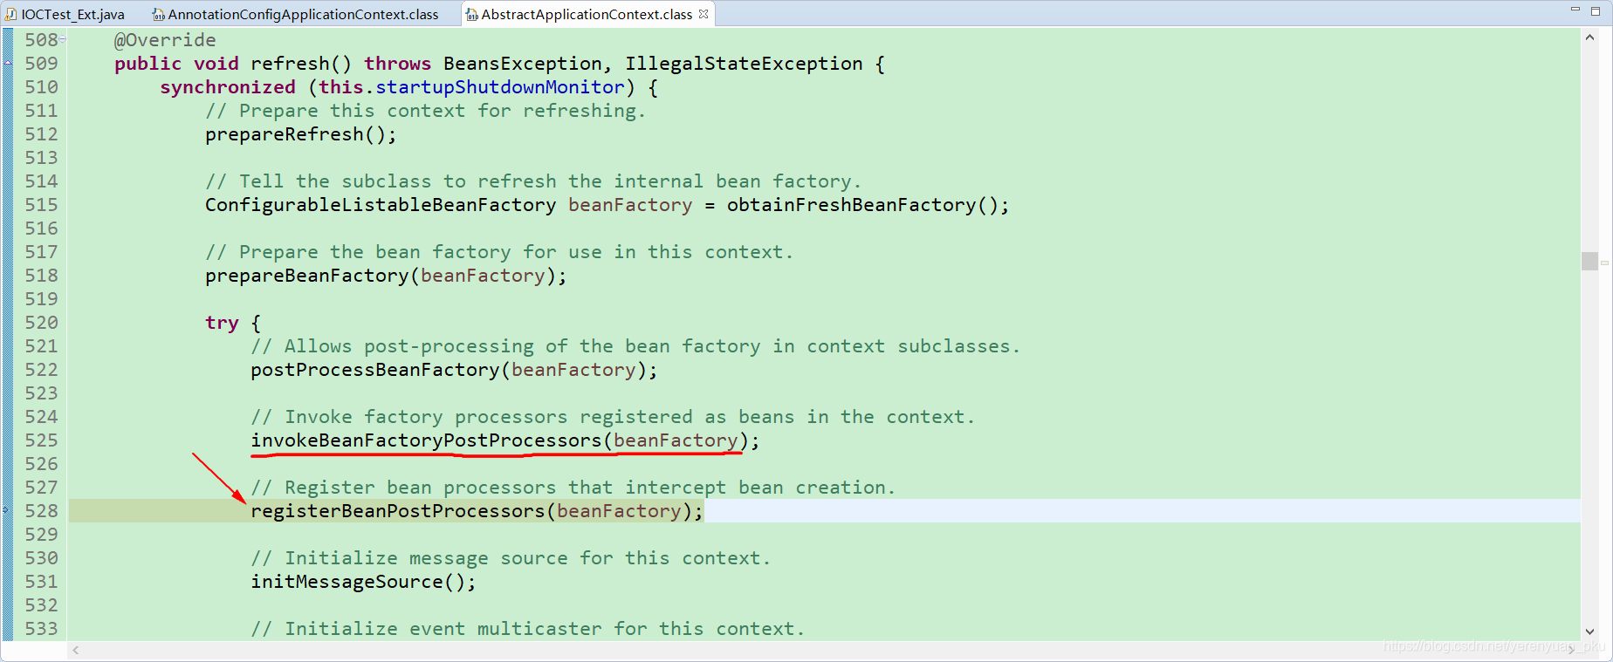
Task: Click the vertical scrollbar down arrow
Action: pyautogui.click(x=1589, y=631)
